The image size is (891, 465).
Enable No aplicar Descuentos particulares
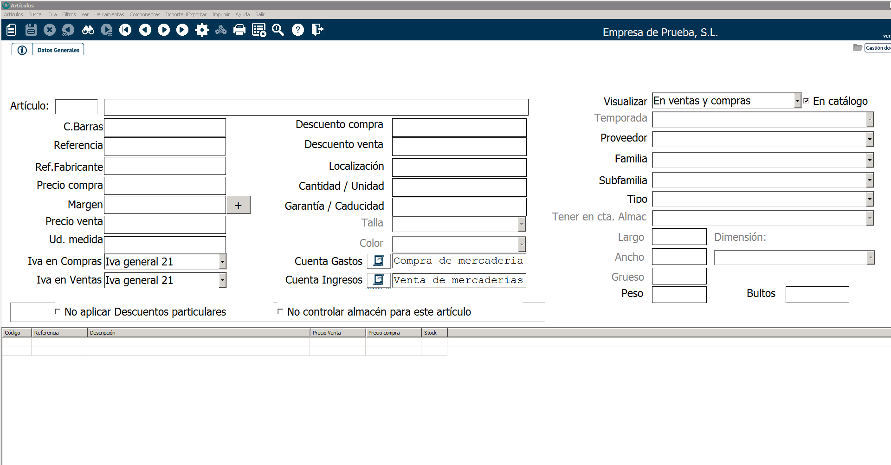(x=58, y=311)
